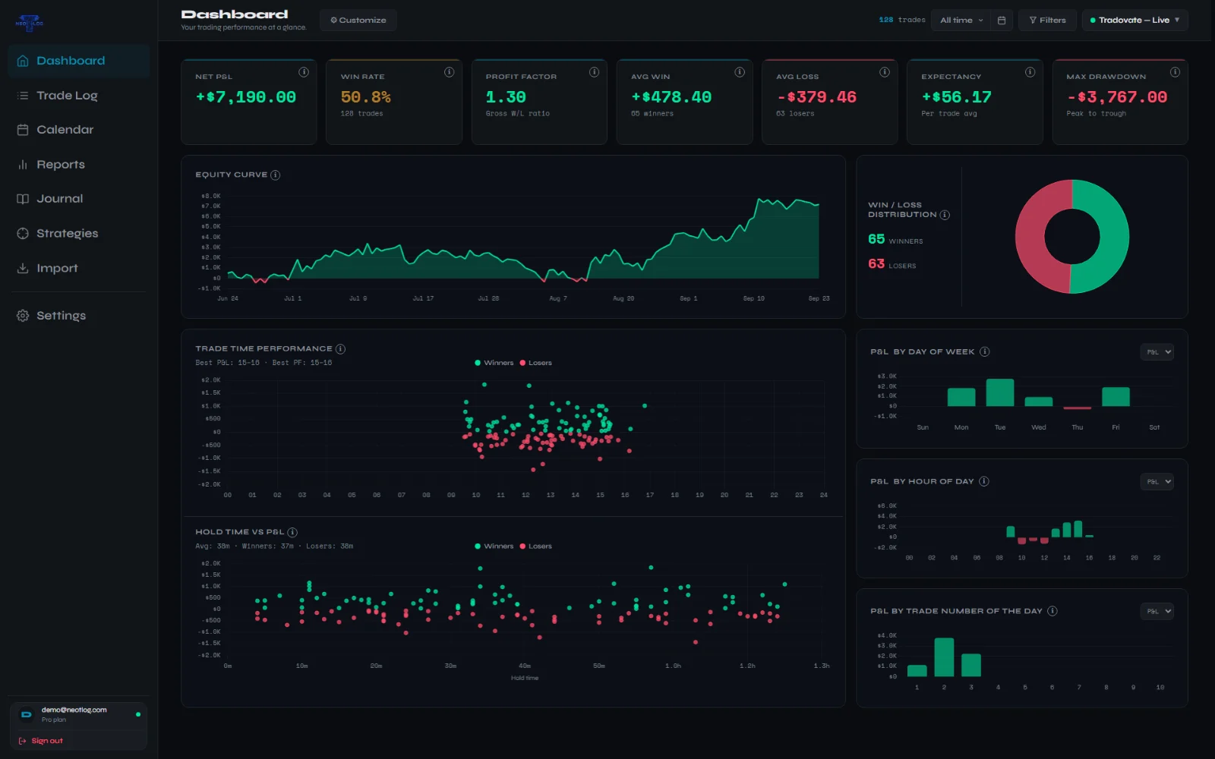Expand the Tradovate – Live account selector
The height and width of the screenshot is (759, 1215).
click(1135, 20)
